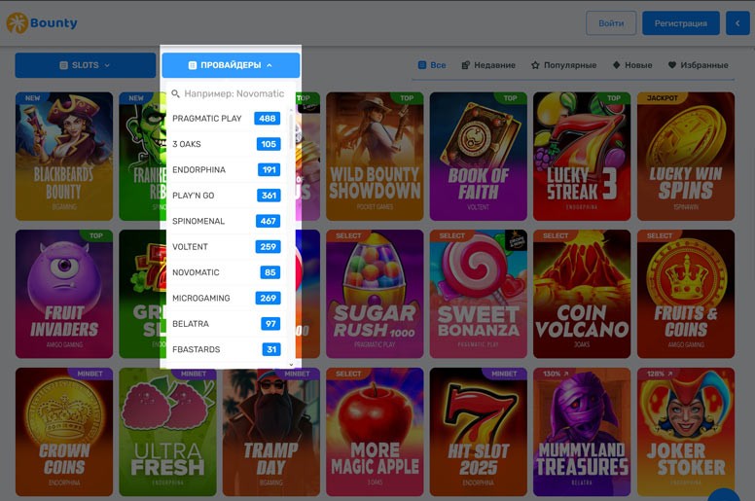Collapse the Провайдеры dropdown
The image size is (755, 501).
point(231,65)
